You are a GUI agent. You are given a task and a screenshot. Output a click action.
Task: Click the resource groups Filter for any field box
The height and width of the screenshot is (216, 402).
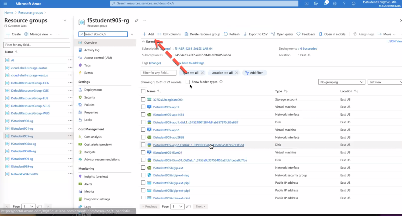point(37,45)
